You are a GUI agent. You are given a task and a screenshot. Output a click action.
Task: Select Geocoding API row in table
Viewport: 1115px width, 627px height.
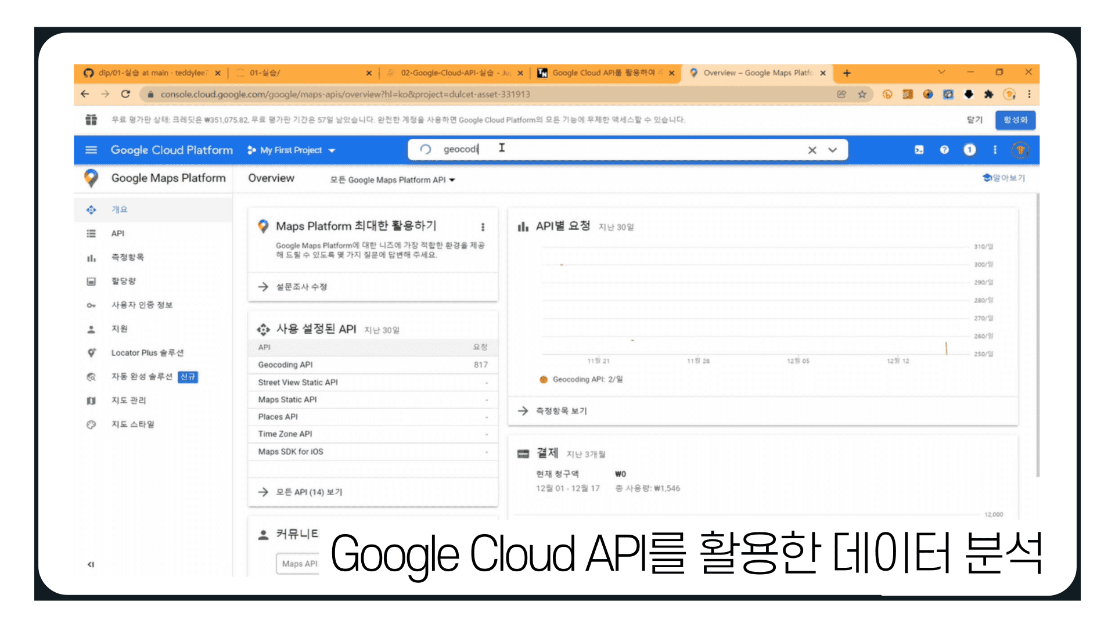coord(373,365)
